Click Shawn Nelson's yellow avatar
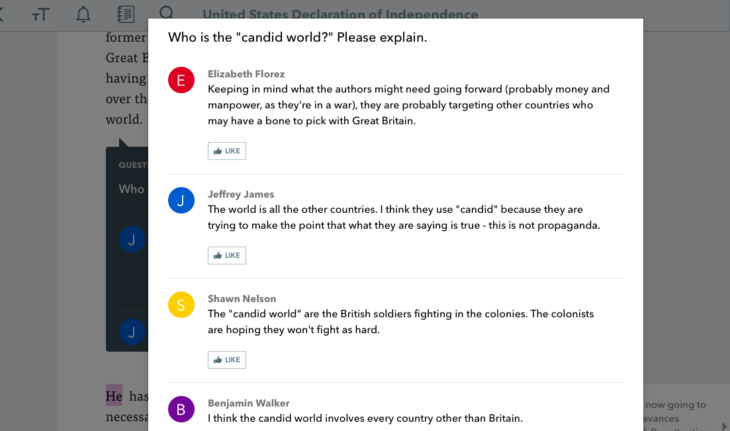730x431 pixels. pyautogui.click(x=181, y=305)
